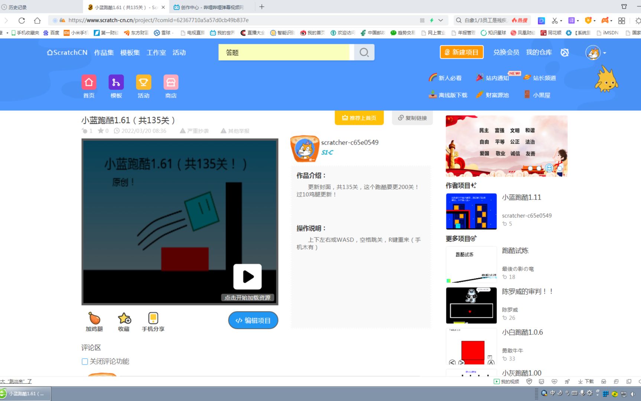641x401 pixels.
Task: Open the 活动 activities icon
Action: (143, 83)
